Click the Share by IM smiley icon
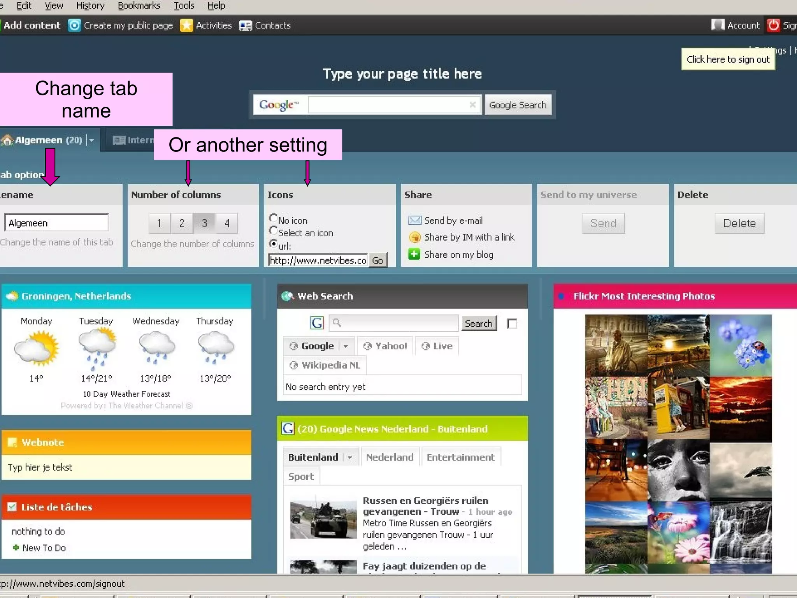 (x=414, y=237)
